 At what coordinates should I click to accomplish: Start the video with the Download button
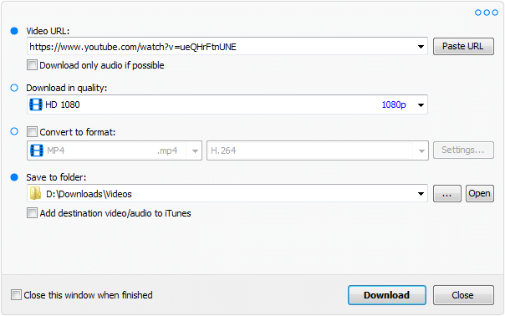point(387,295)
